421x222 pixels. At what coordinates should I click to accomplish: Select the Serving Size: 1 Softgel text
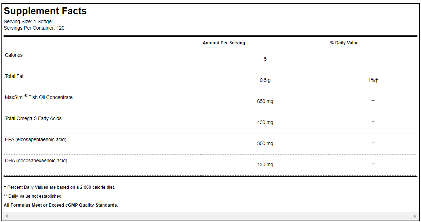coord(28,21)
